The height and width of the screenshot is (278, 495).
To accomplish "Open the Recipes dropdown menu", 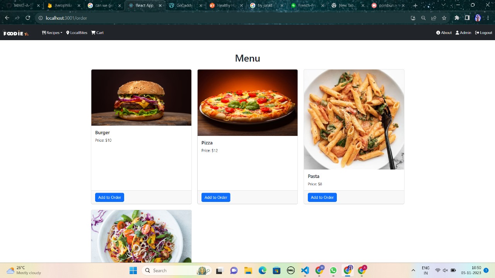I will [52, 33].
